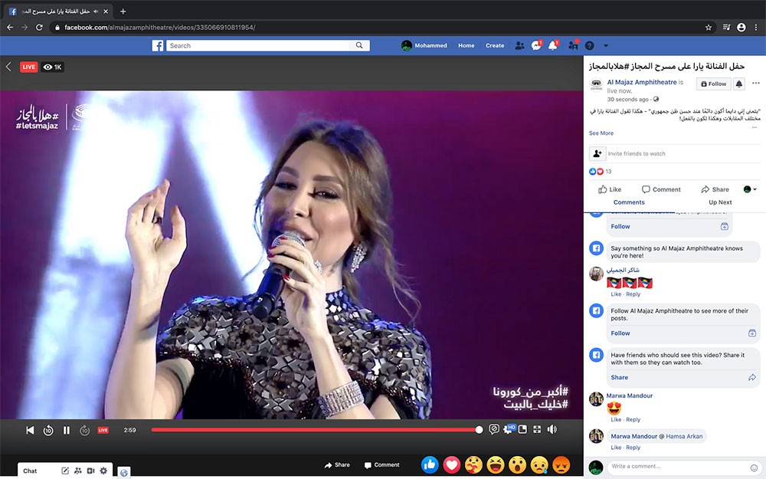Open the notifications bell in top bar

point(553,45)
